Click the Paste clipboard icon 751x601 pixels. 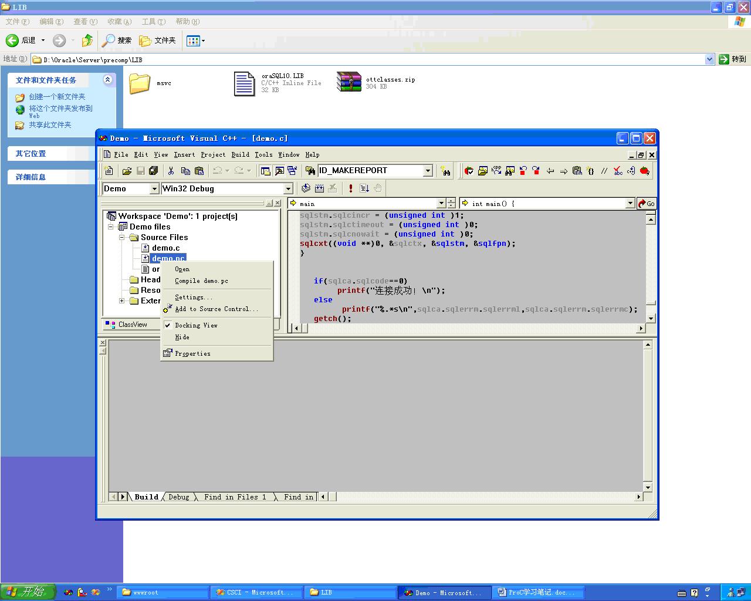coord(199,171)
